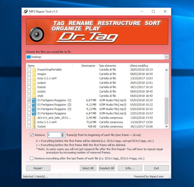The width and height of the screenshot is (194, 187).
Task: Tick the images folder checkbox
Action: (x=29, y=74)
